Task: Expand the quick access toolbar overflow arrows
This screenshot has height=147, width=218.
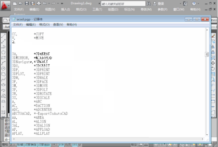Action: (62, 4)
